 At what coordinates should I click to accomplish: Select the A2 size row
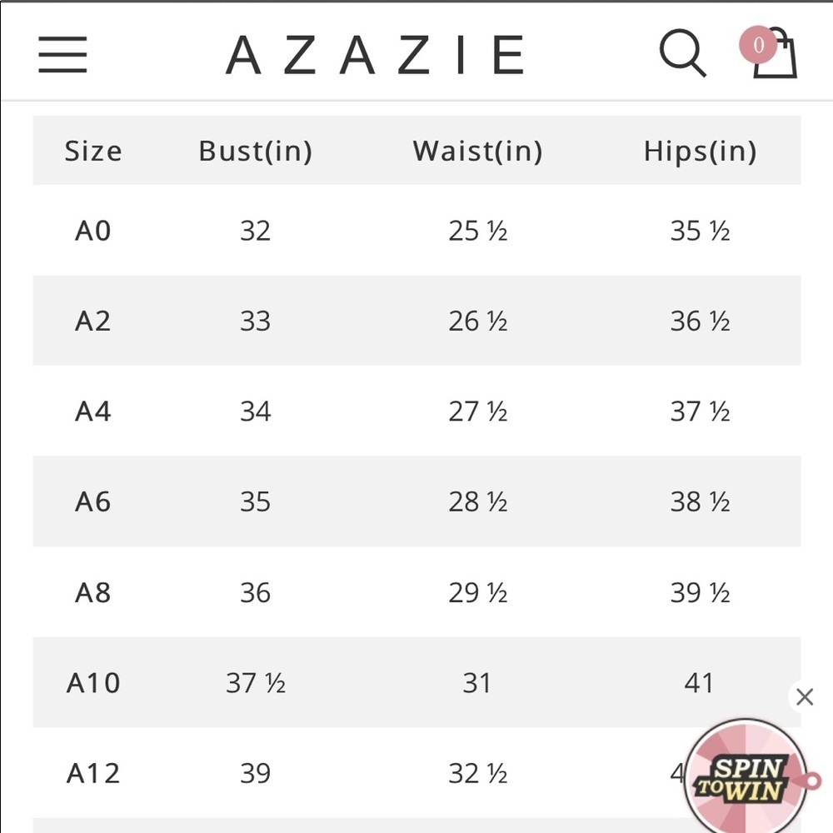coord(92,321)
